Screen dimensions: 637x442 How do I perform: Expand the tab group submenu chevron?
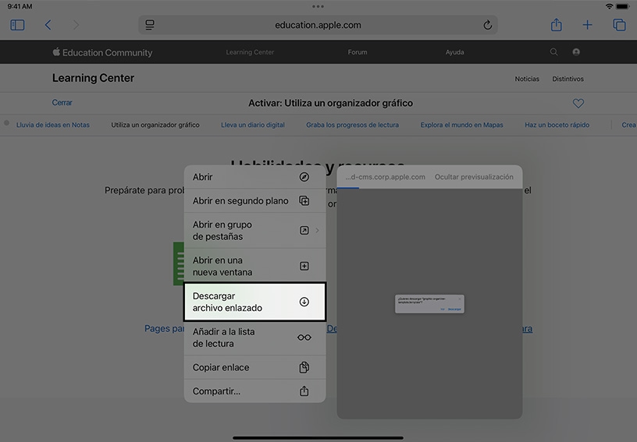317,230
